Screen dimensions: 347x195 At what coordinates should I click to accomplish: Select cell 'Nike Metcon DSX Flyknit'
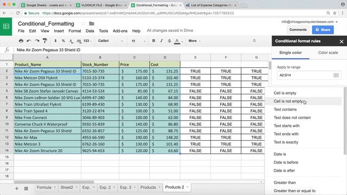tap(47, 78)
